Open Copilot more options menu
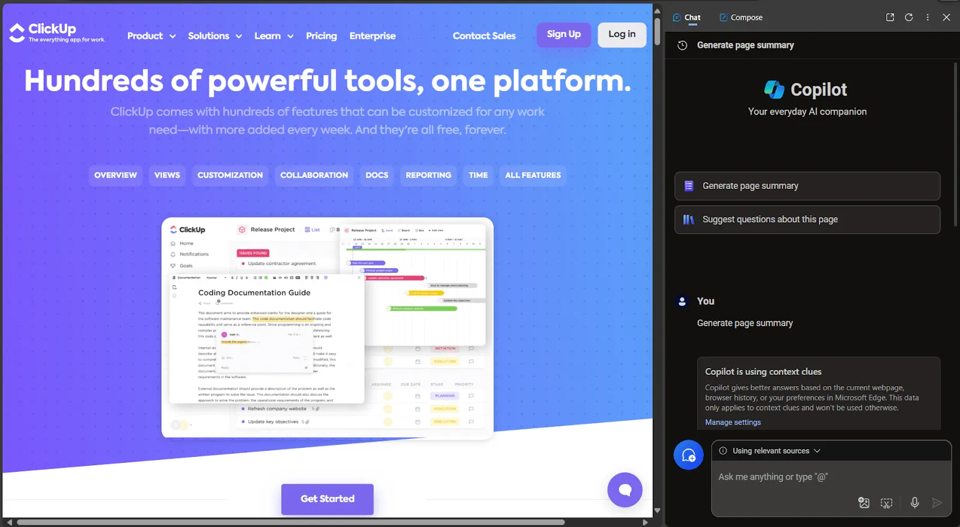960x527 pixels. 928,17
